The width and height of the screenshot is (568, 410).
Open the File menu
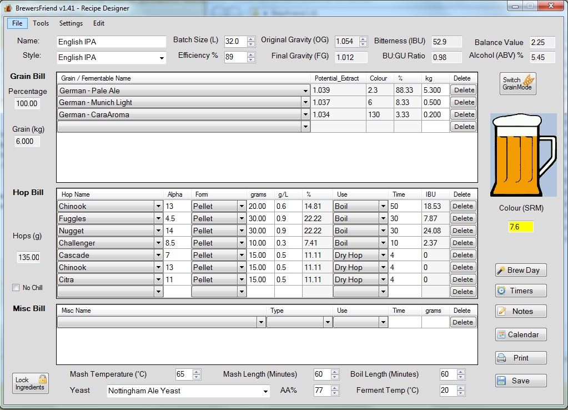(x=17, y=23)
